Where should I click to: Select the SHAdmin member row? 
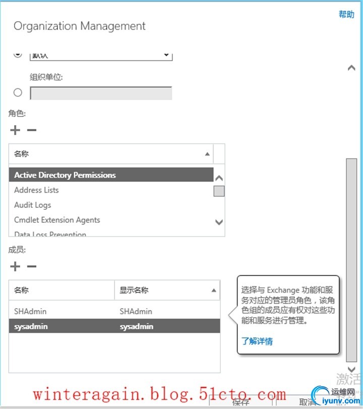(114, 311)
